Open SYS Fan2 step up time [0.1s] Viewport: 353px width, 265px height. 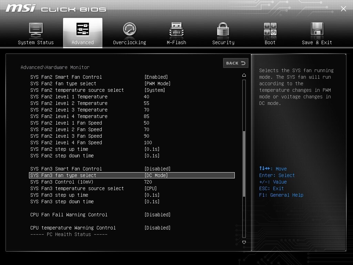pyautogui.click(x=152, y=149)
